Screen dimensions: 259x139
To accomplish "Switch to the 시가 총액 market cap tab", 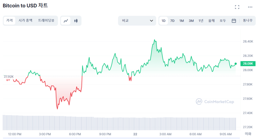I will pos(25,20).
